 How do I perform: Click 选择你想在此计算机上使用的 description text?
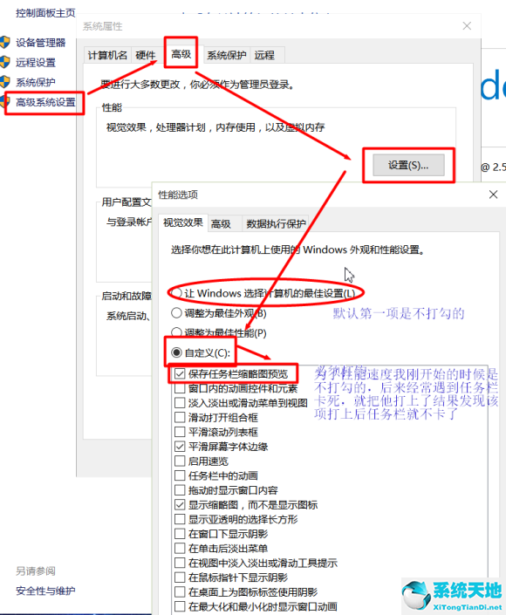pyautogui.click(x=297, y=249)
